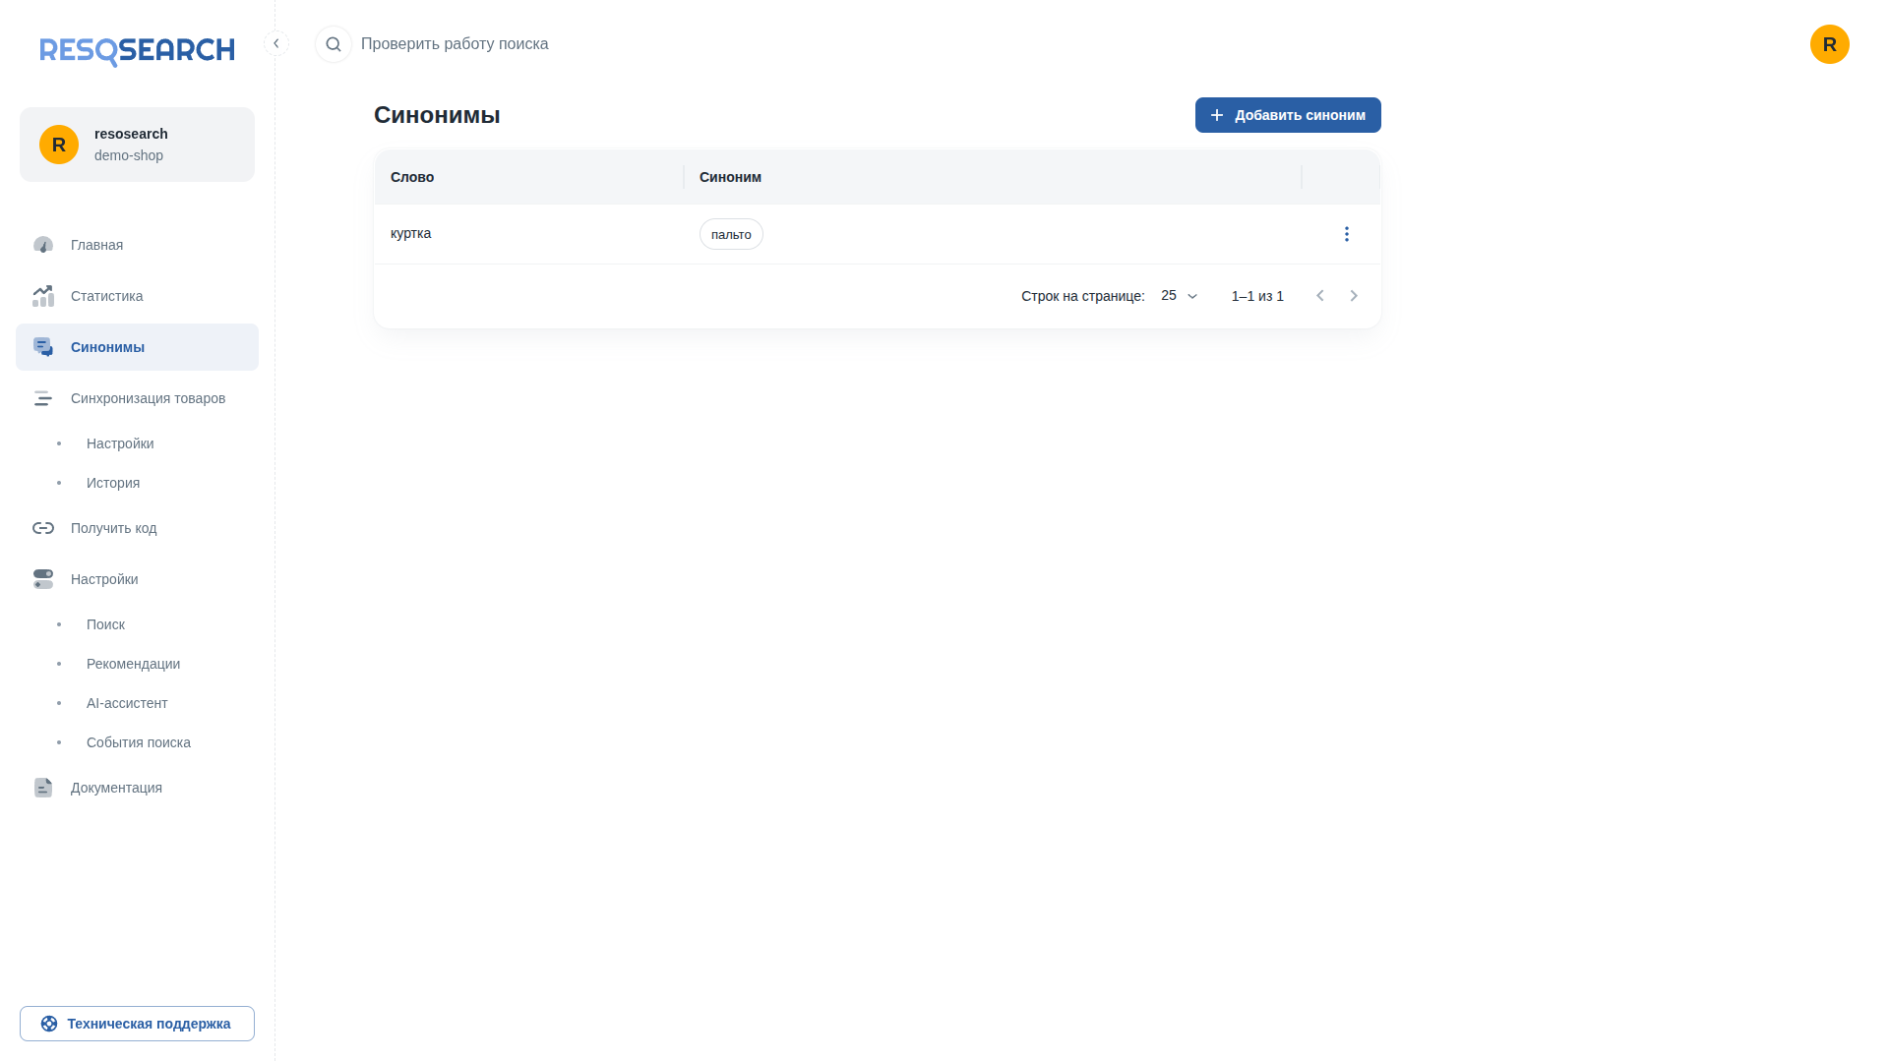1889x1061 pixels.
Task: Click the Настройки toggles icon
Action: [43, 579]
